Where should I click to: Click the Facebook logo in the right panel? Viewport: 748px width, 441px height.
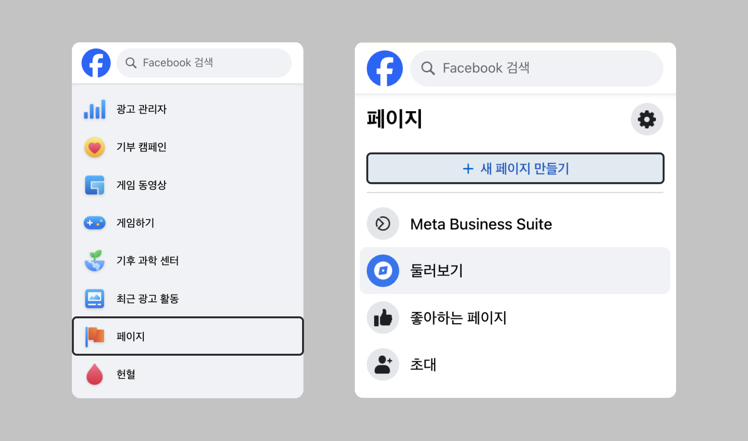(385, 69)
